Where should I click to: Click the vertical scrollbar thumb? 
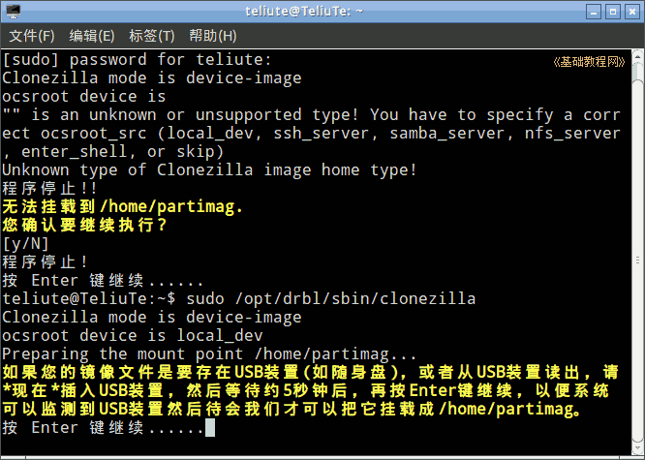pos(638,261)
